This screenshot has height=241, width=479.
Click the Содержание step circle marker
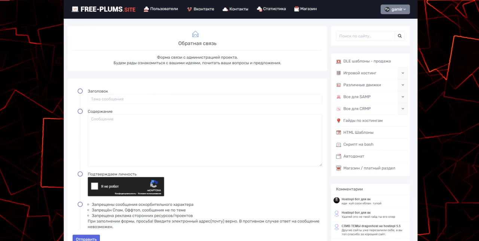tap(80, 111)
